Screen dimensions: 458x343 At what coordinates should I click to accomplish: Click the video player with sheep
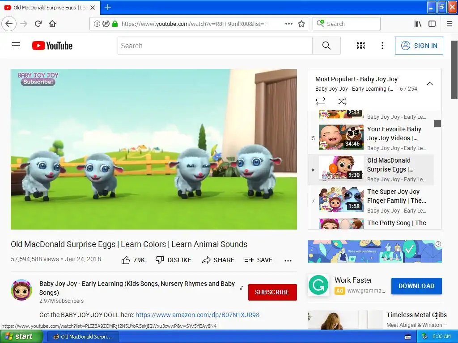(154, 149)
